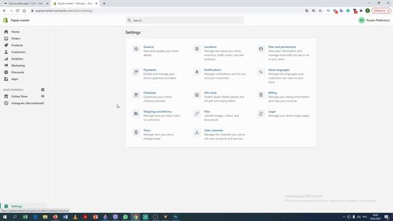
Task: Open Products in the sidebar
Action: [x=17, y=45]
